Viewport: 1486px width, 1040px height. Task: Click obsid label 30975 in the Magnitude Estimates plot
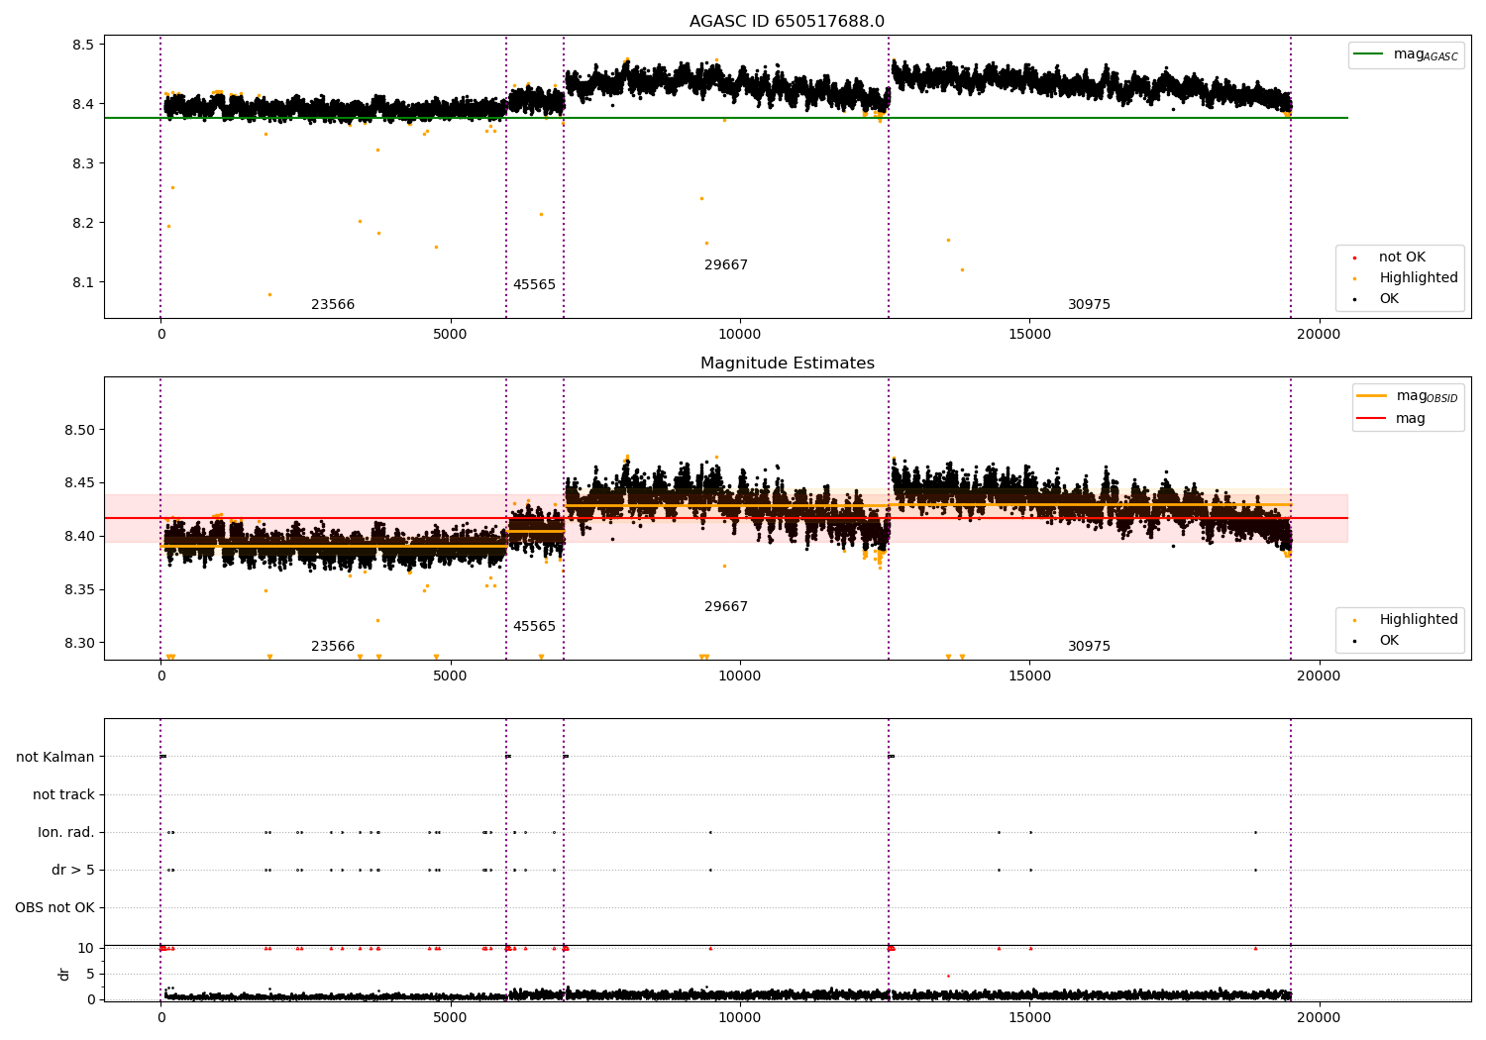[1089, 647]
